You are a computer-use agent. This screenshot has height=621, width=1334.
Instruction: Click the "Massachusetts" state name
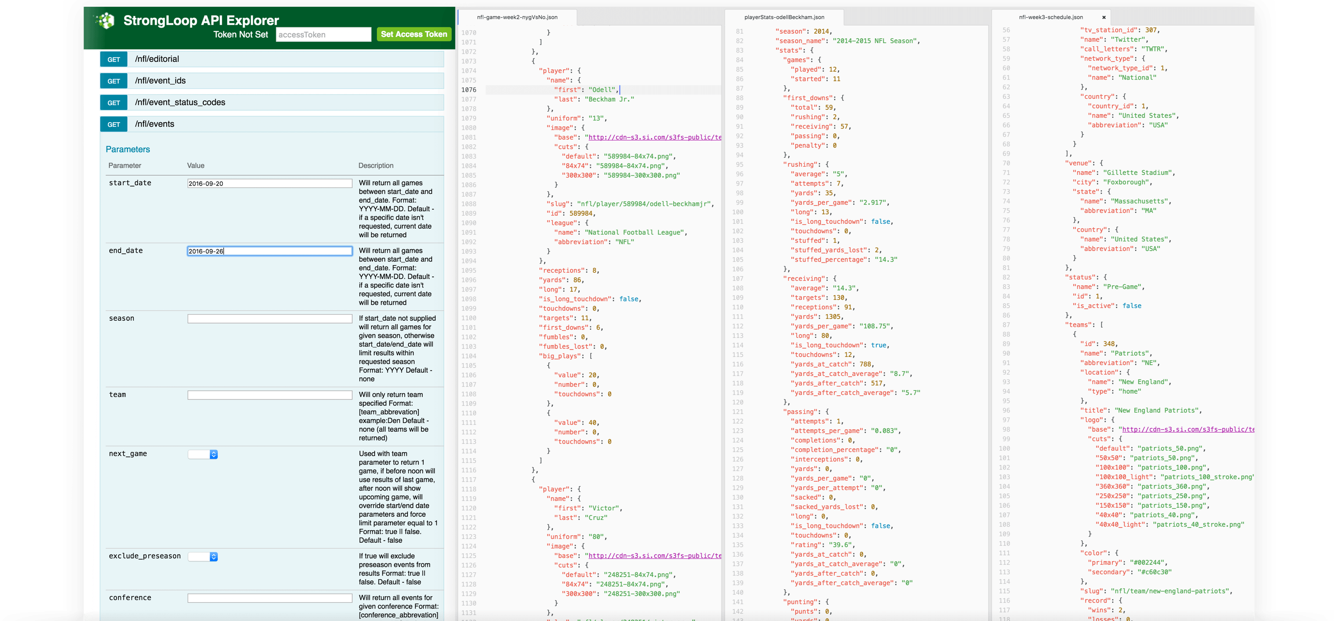1139,201
